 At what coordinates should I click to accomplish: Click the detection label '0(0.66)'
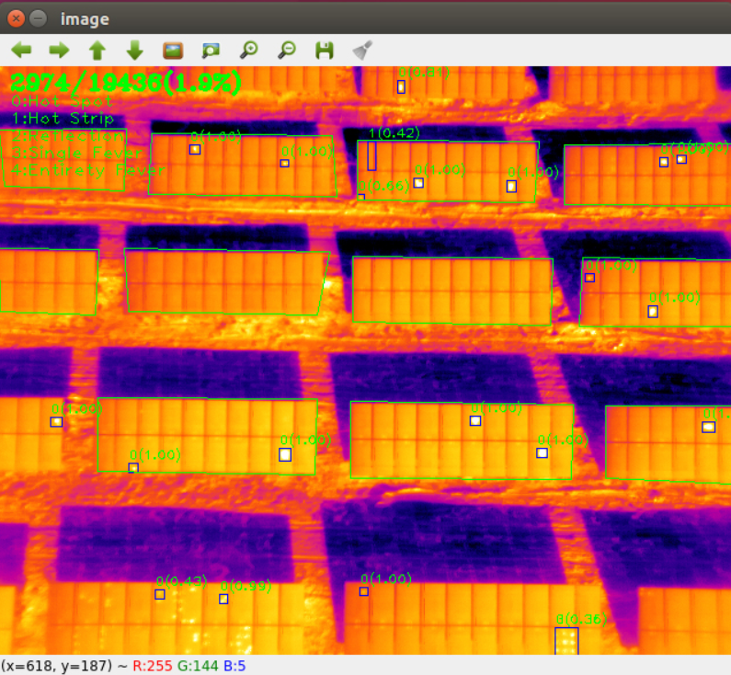tap(383, 187)
